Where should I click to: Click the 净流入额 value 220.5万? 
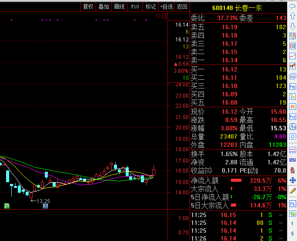pos(261,180)
